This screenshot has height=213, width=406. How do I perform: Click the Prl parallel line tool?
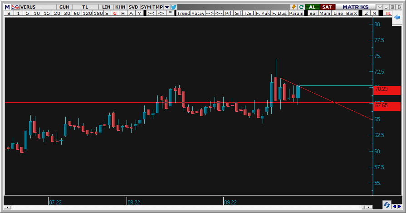(x=228, y=13)
